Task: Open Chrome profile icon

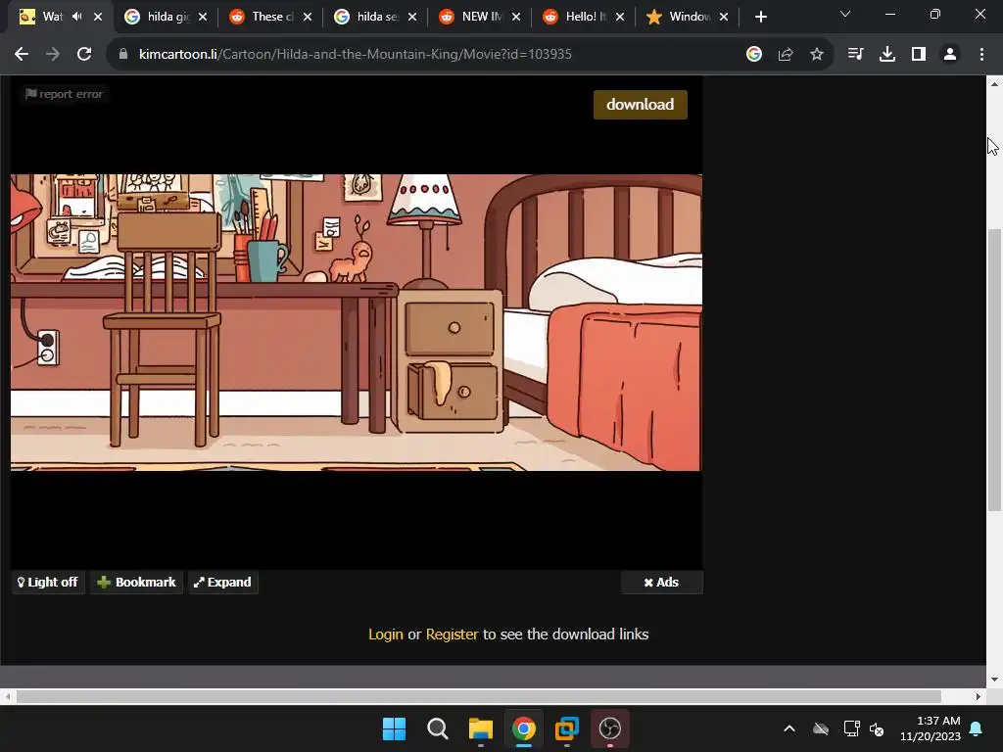Action: pos(950,55)
